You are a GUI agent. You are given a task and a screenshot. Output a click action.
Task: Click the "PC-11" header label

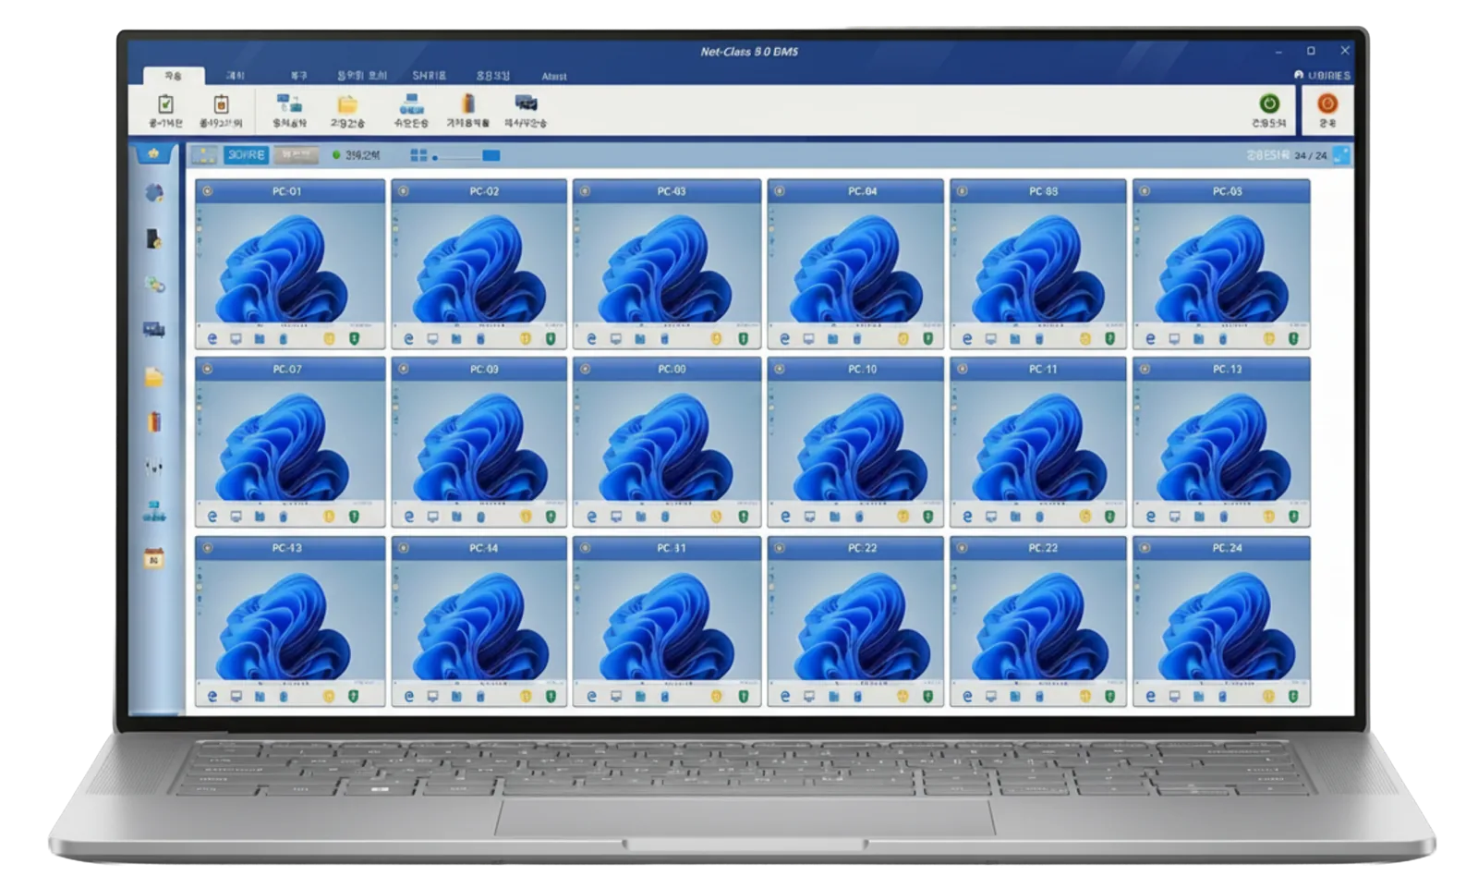click(1043, 369)
